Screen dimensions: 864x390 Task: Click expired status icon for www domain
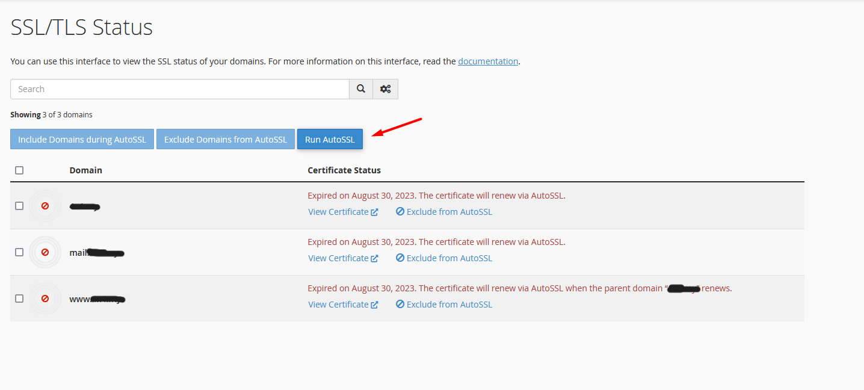click(45, 299)
